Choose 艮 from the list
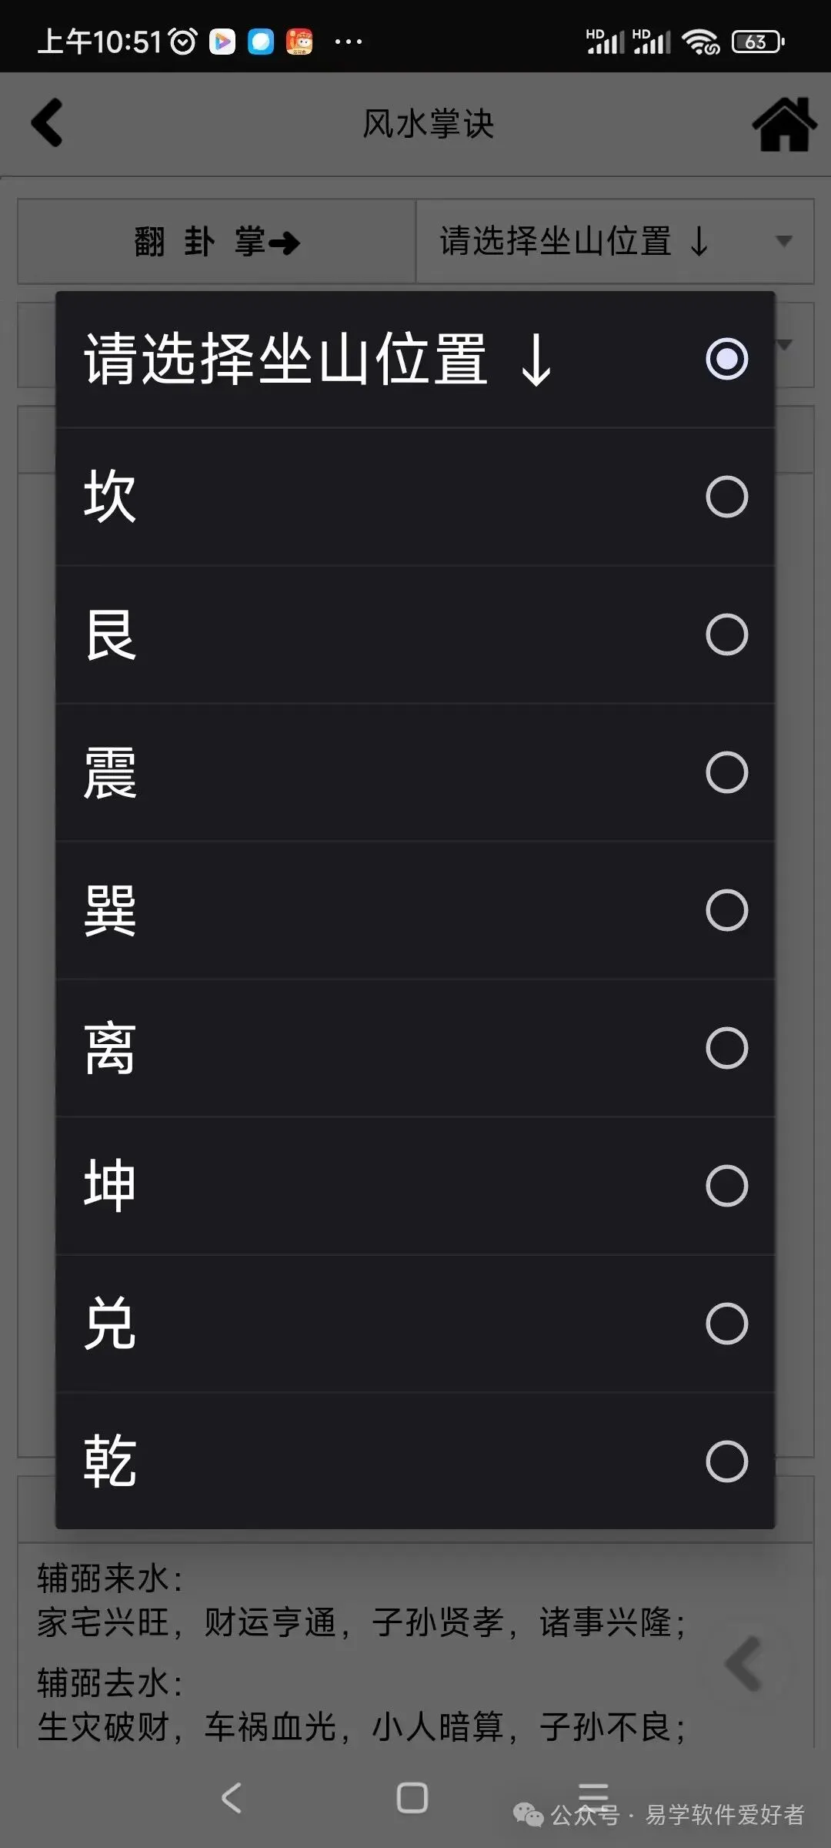Screen dimensions: 831x1848 point(415,634)
